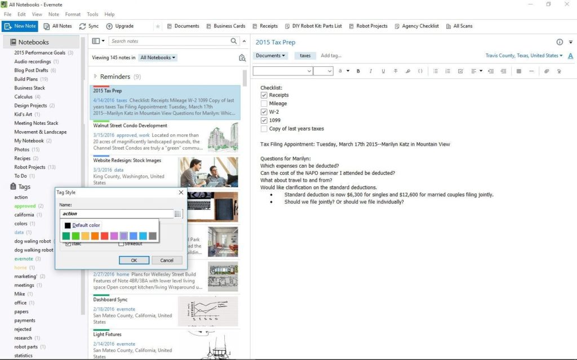
Task: Insert a table using the table icon
Action: coord(518,71)
